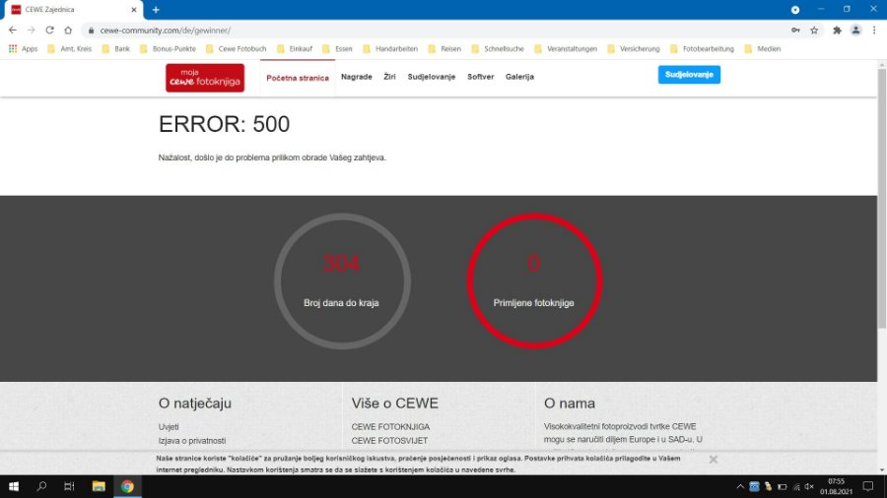
Task: Open the Versicherung bookmark folder
Action: [x=634, y=49]
